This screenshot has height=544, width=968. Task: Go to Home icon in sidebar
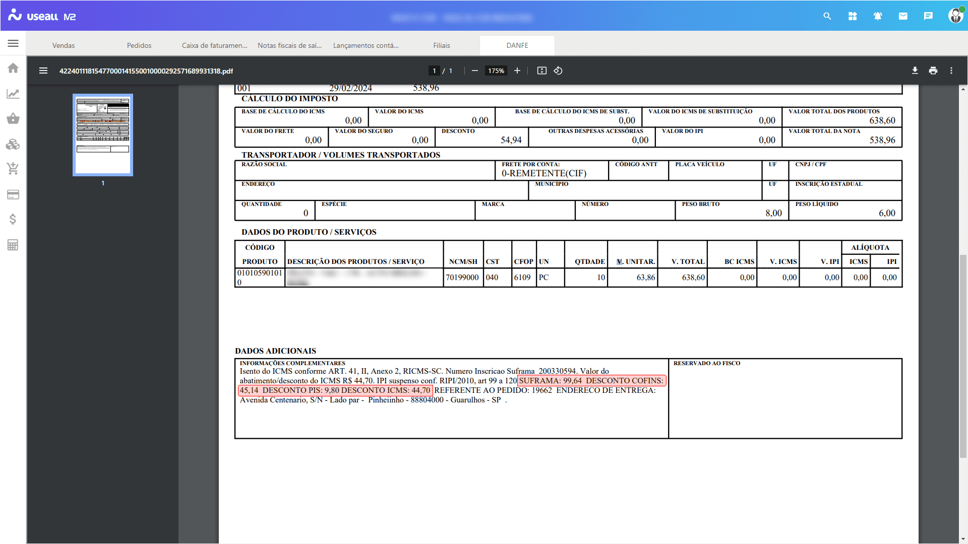[x=13, y=68]
